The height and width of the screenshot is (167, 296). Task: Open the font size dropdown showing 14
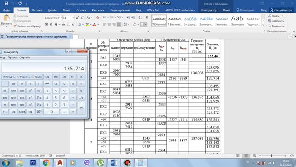click(73, 18)
